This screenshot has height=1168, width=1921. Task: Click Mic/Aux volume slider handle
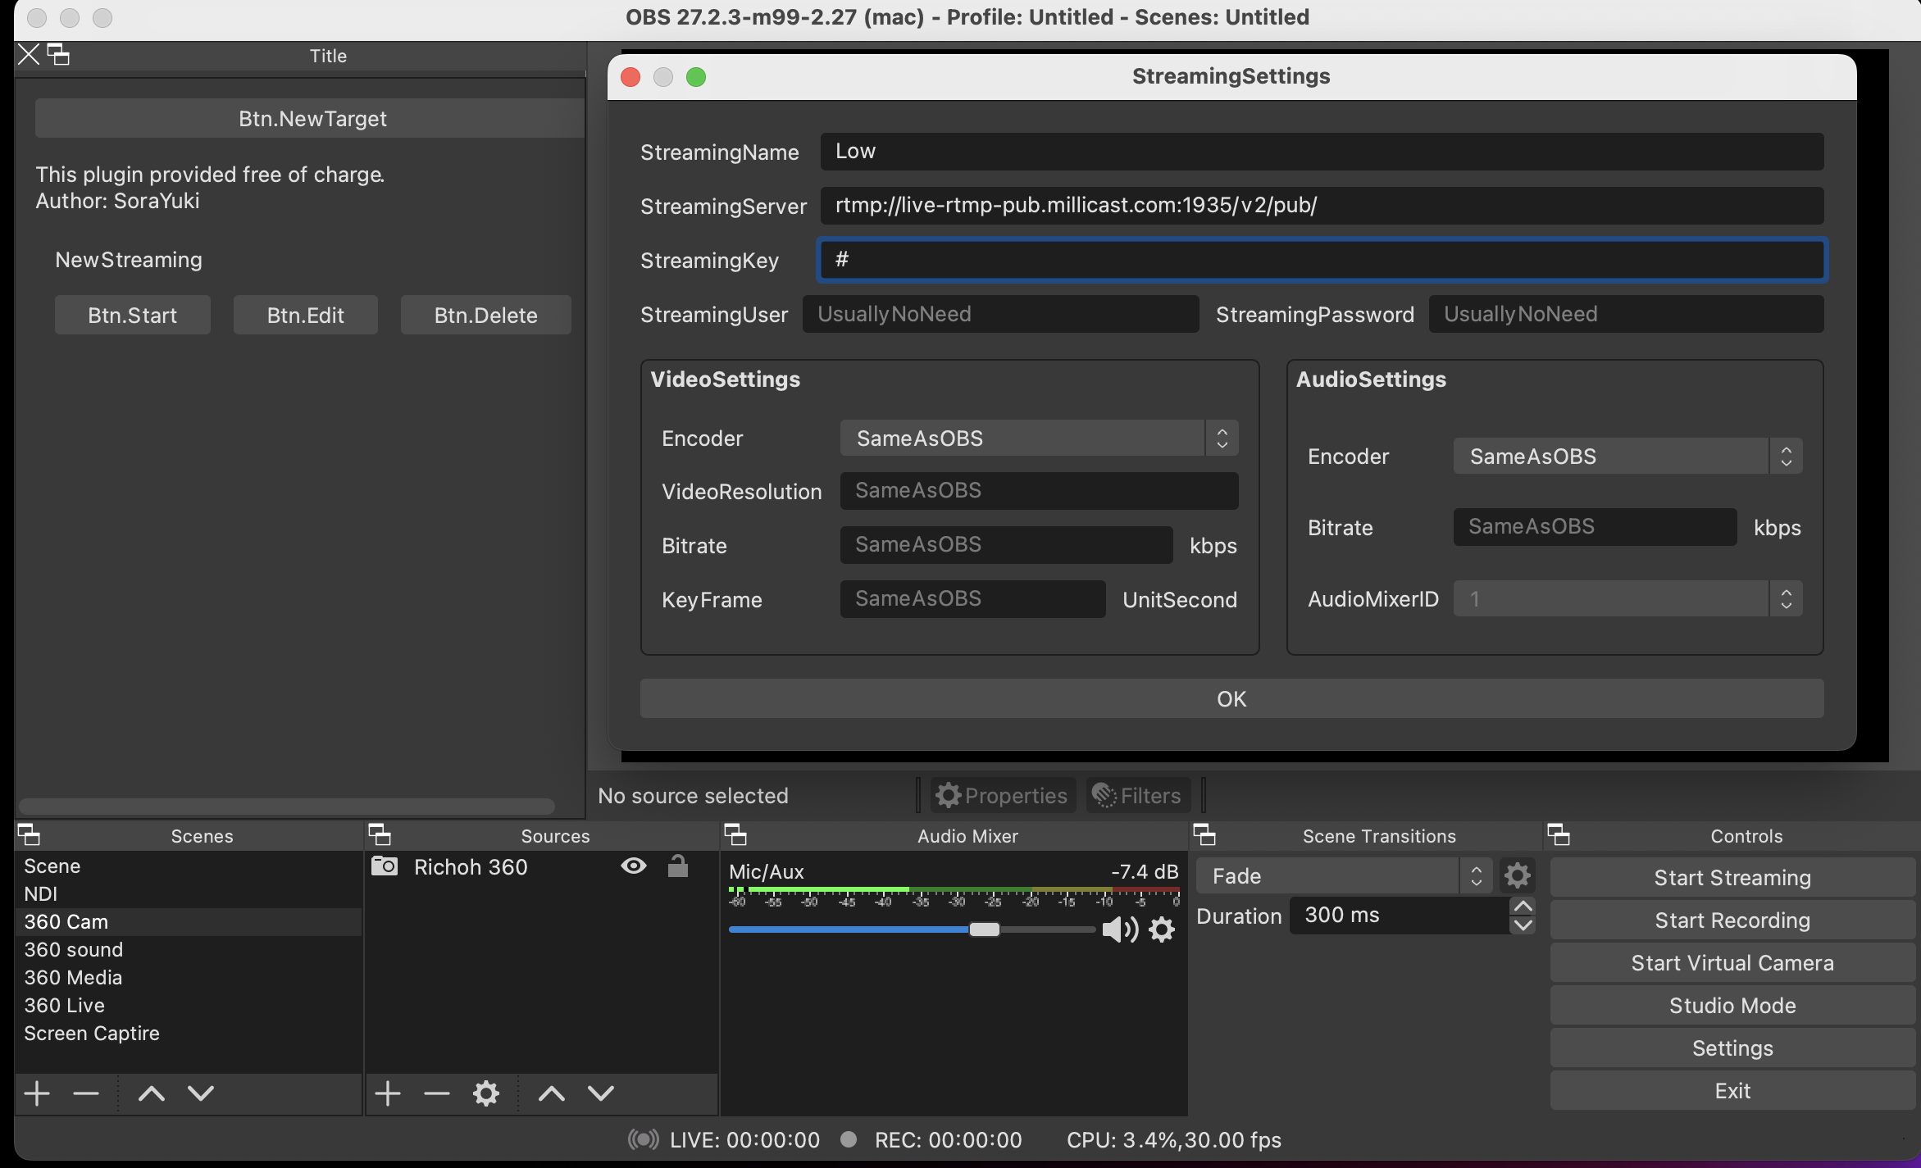pos(984,929)
